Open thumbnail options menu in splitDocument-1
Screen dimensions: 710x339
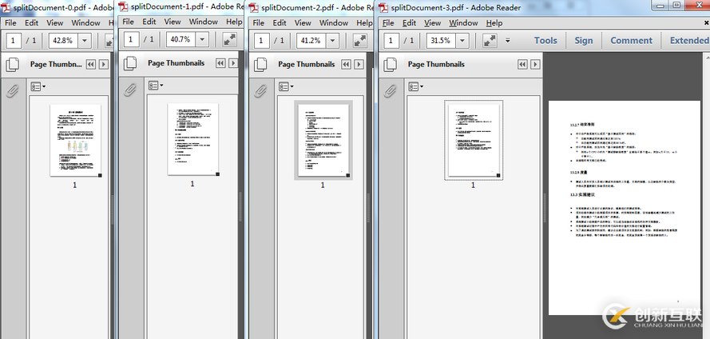[x=156, y=85]
